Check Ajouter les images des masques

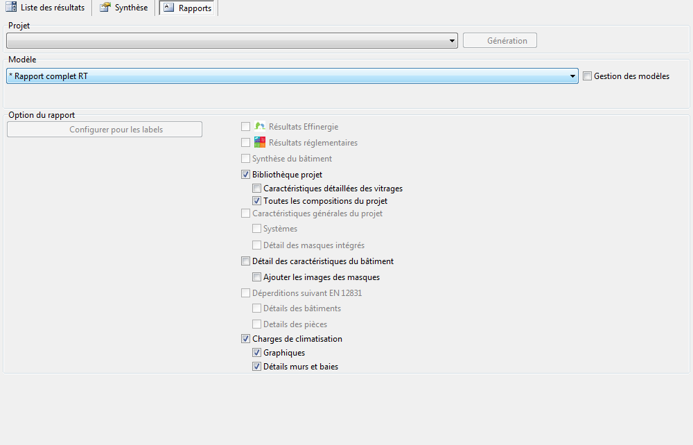pos(257,277)
